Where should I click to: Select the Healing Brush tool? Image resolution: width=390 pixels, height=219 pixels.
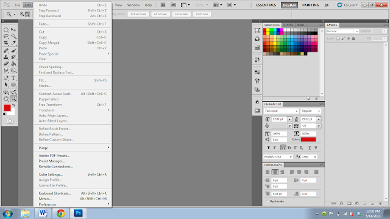coord(6,50)
